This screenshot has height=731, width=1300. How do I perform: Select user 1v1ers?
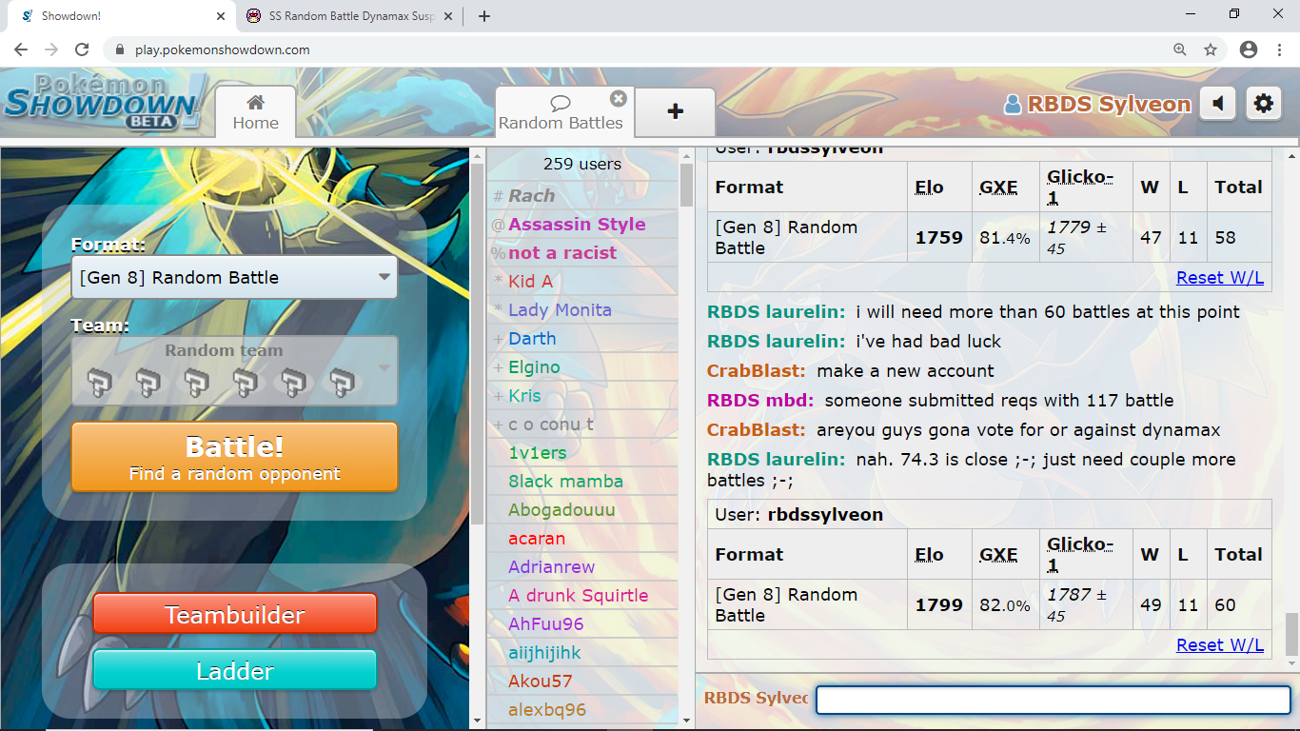tap(582, 452)
